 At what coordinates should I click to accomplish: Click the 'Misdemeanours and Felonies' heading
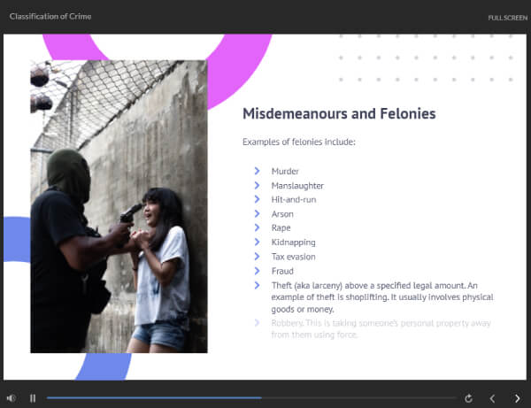click(x=339, y=114)
